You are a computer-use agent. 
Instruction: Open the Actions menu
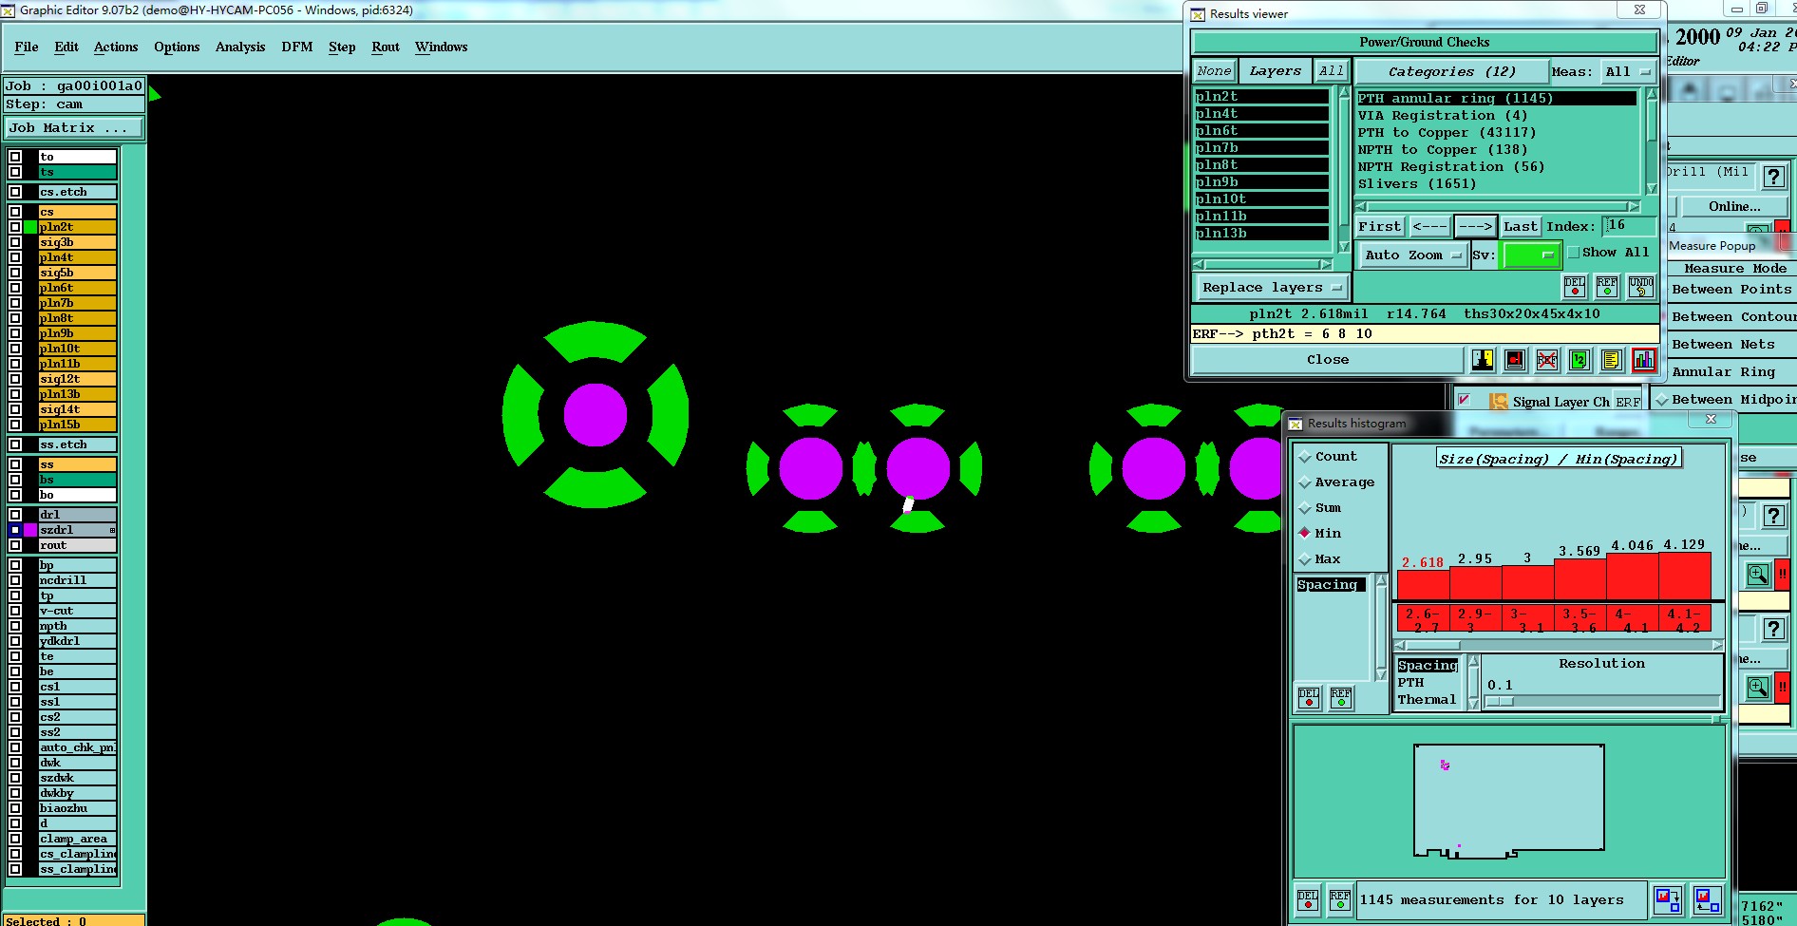pyautogui.click(x=116, y=47)
